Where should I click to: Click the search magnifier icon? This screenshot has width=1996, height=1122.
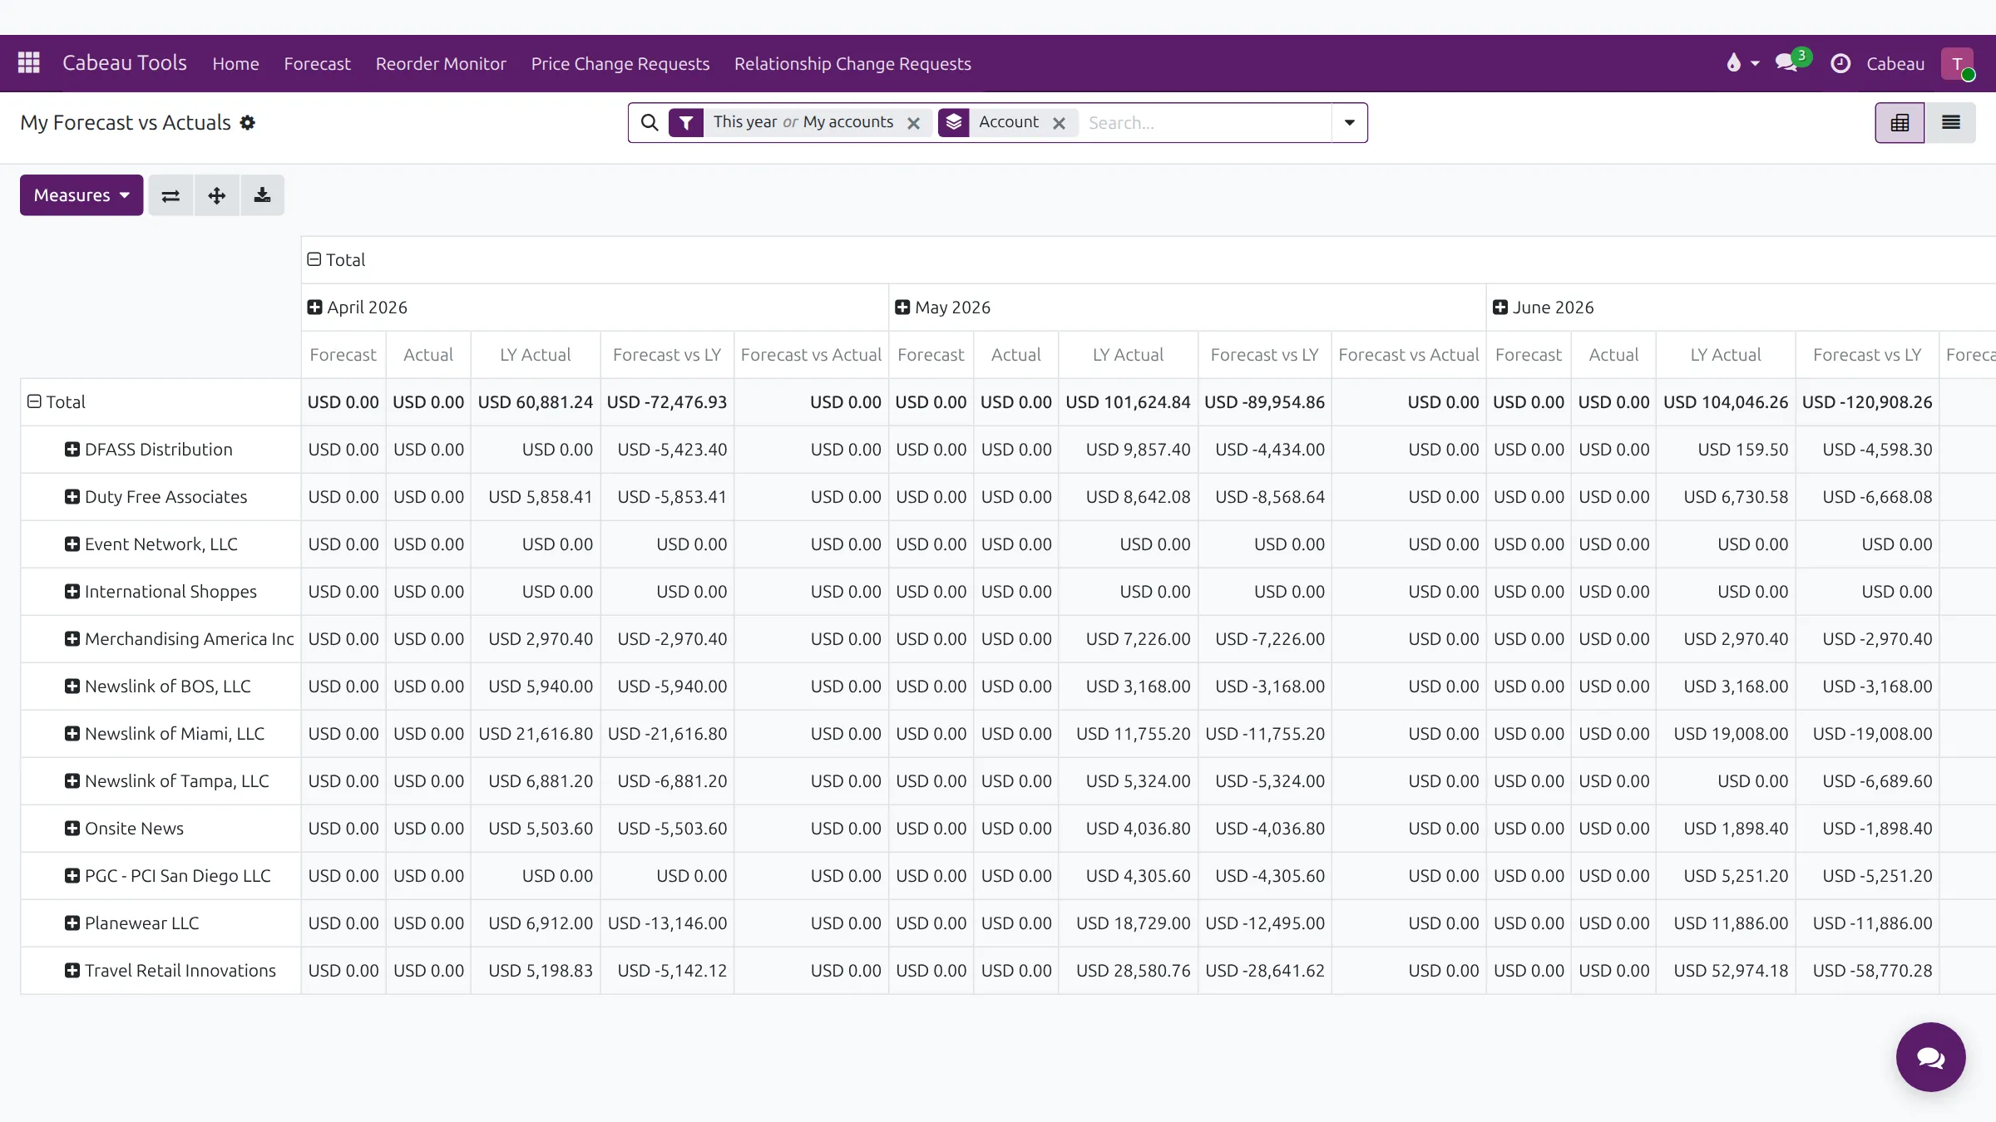(650, 123)
